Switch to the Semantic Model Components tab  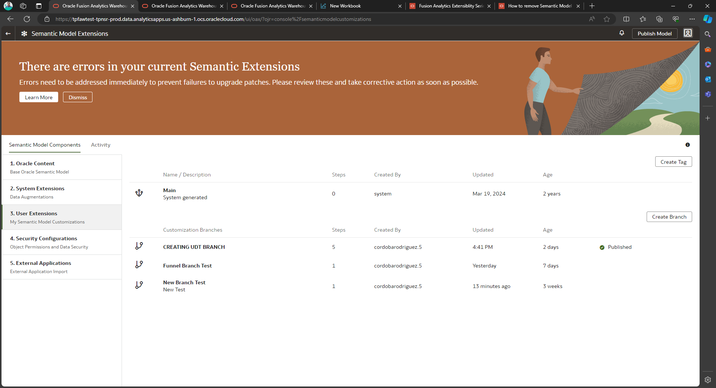pos(45,145)
